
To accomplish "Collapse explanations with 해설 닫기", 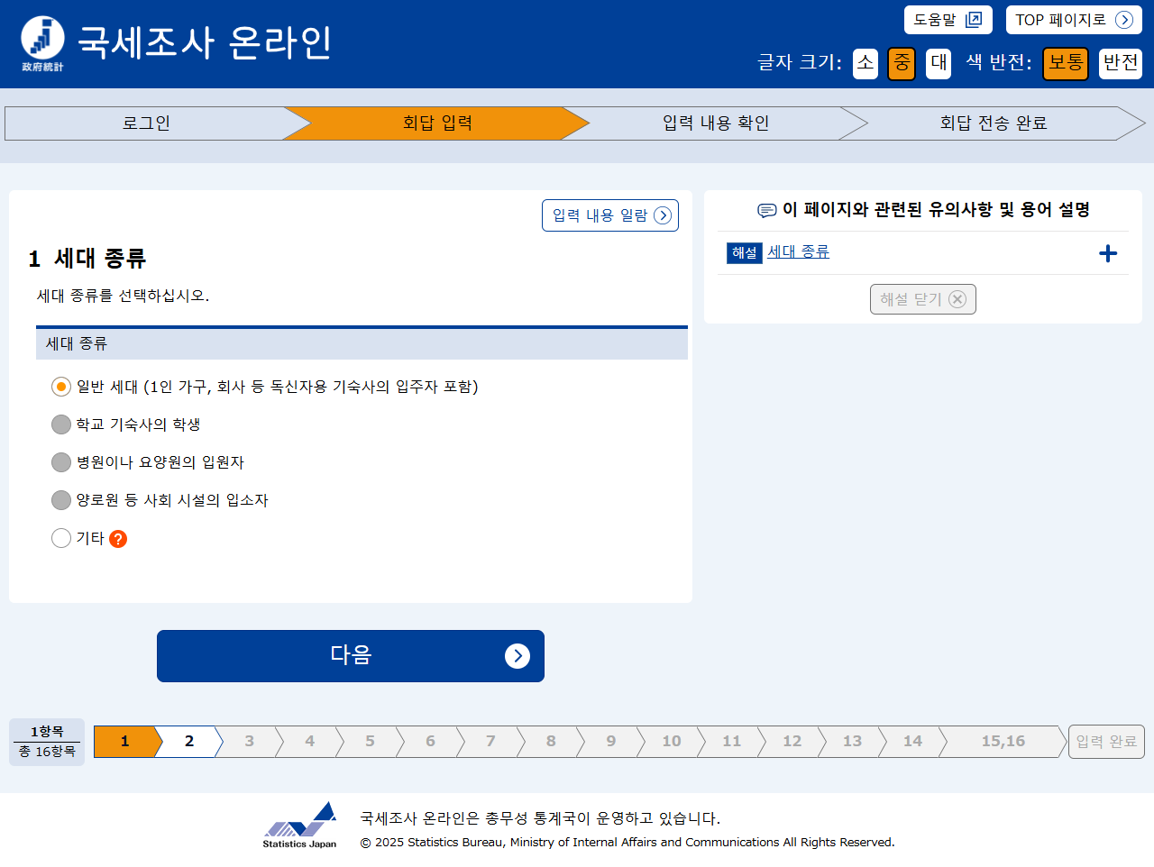I will pos(922,299).
